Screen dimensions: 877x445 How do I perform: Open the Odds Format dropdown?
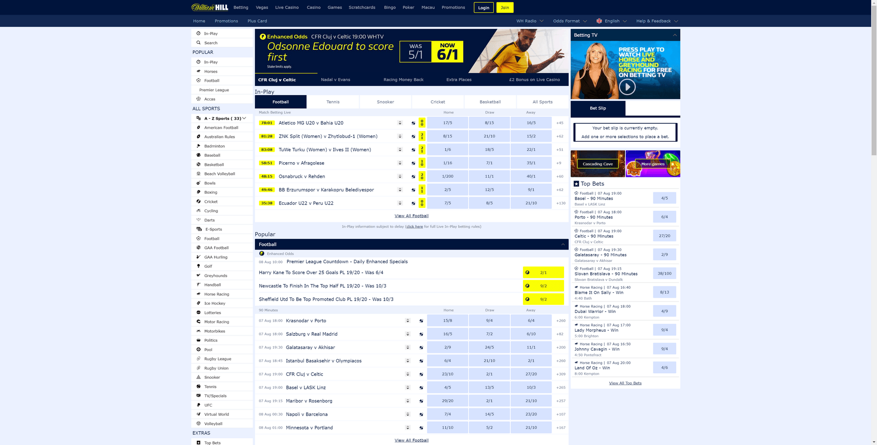[x=570, y=21]
